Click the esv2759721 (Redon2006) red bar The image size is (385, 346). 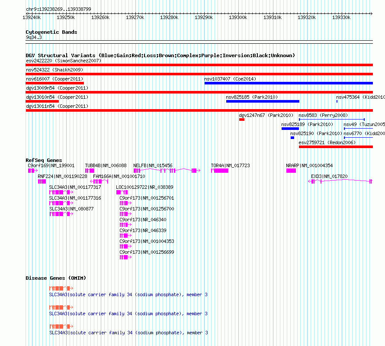click(x=336, y=147)
